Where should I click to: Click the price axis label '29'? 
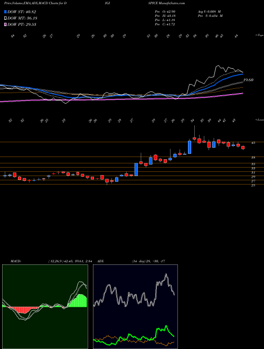click(253, 177)
